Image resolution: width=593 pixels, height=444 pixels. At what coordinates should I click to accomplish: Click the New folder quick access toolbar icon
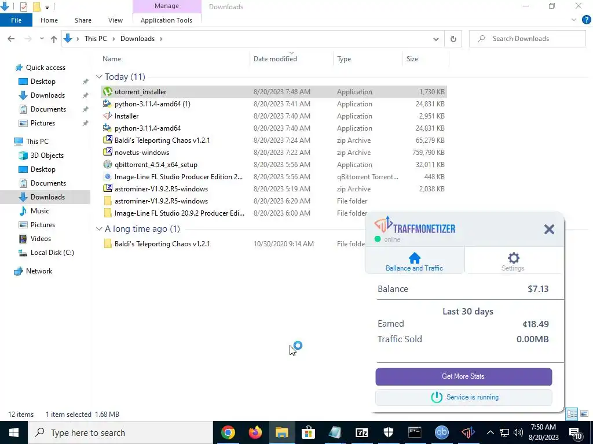click(x=36, y=6)
